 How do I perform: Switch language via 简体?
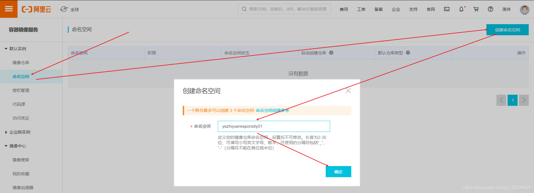[506, 9]
